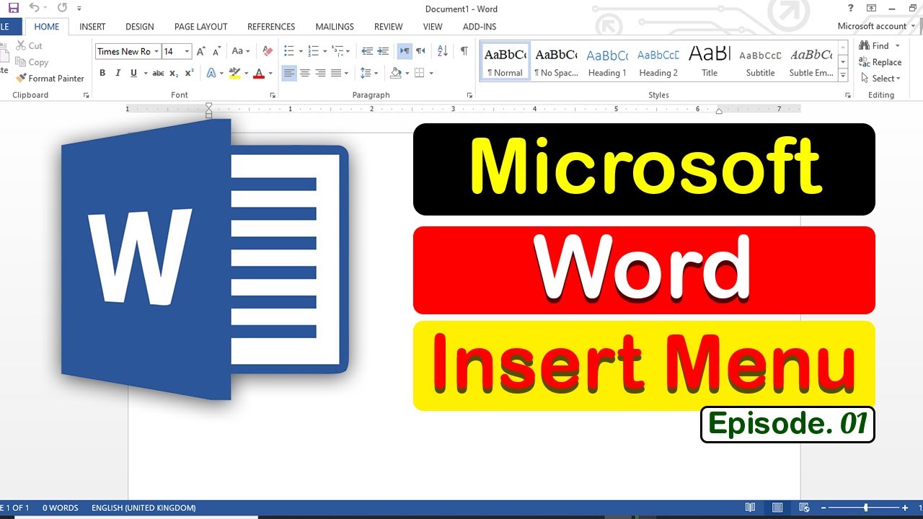Viewport: 923px width, 519px height.
Task: Activate the Format Painter
Action: [50, 78]
